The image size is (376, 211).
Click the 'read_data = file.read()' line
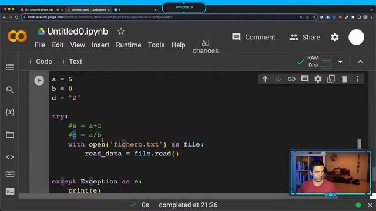click(132, 154)
